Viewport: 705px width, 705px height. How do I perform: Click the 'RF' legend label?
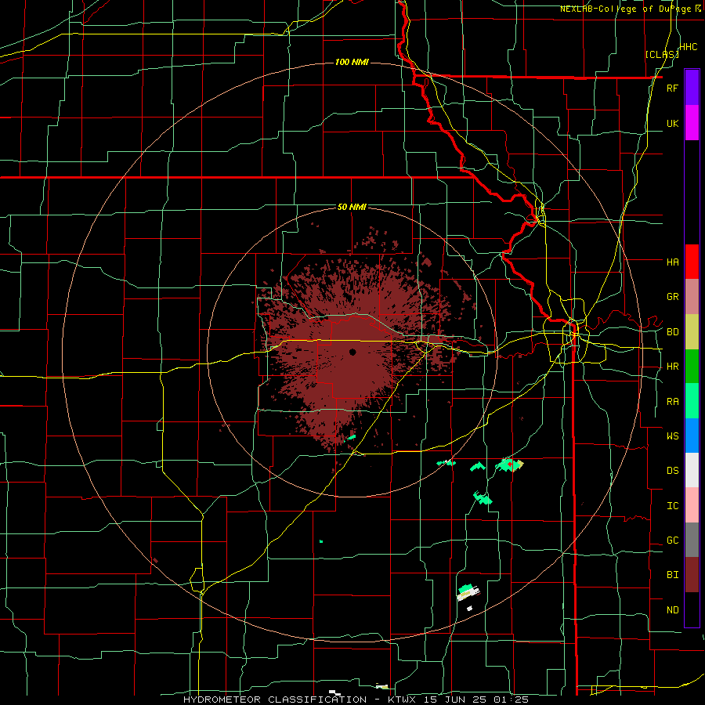672,88
